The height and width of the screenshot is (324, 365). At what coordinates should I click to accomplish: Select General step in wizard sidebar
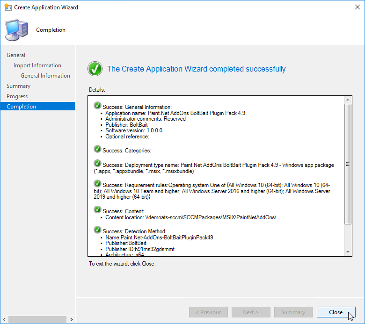click(16, 55)
